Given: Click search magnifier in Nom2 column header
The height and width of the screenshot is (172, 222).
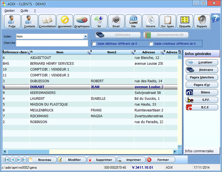Looking at the screenshot, I should [x=133, y=53].
